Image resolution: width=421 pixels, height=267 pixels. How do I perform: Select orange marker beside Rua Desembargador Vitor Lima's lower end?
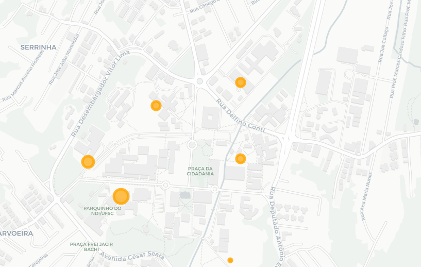(x=88, y=162)
